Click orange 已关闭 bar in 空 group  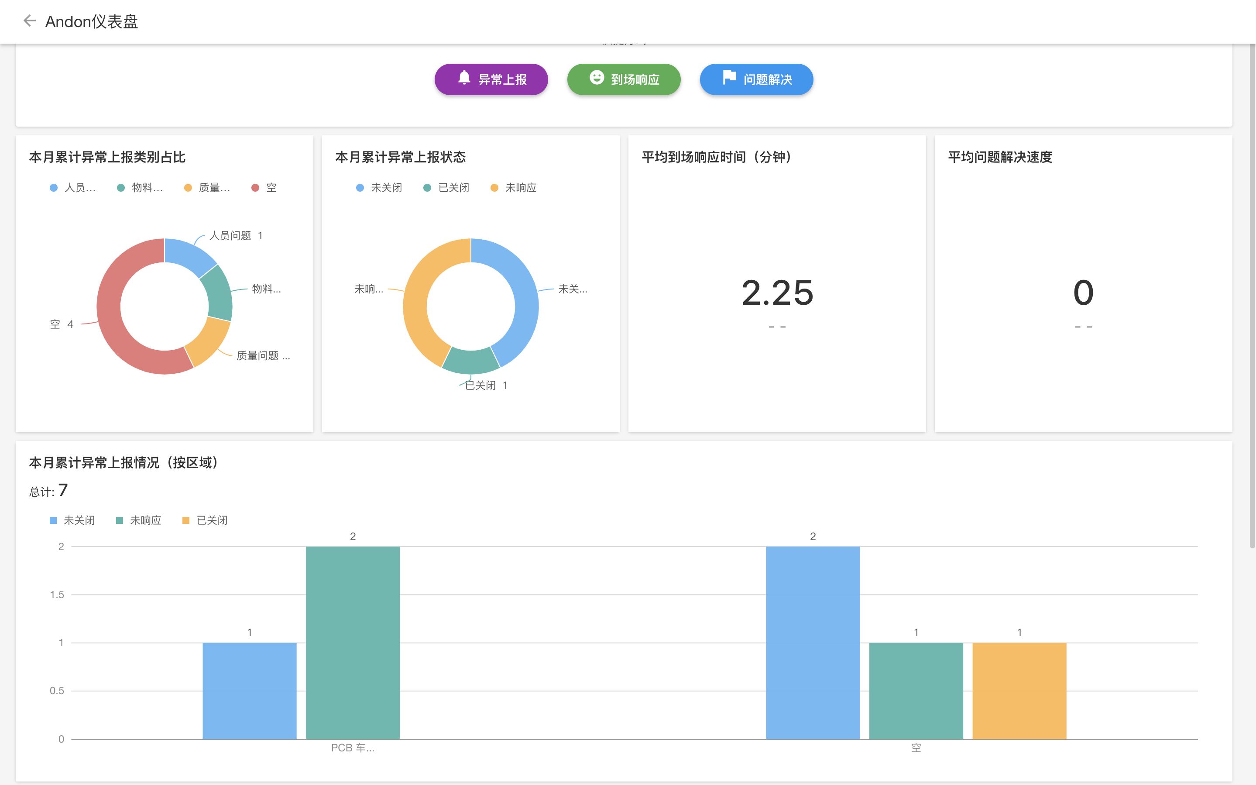tap(1019, 691)
